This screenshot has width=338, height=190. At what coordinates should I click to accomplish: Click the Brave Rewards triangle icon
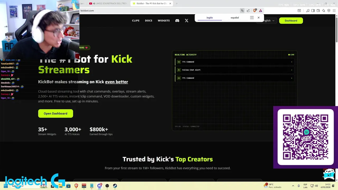[x=260, y=11]
